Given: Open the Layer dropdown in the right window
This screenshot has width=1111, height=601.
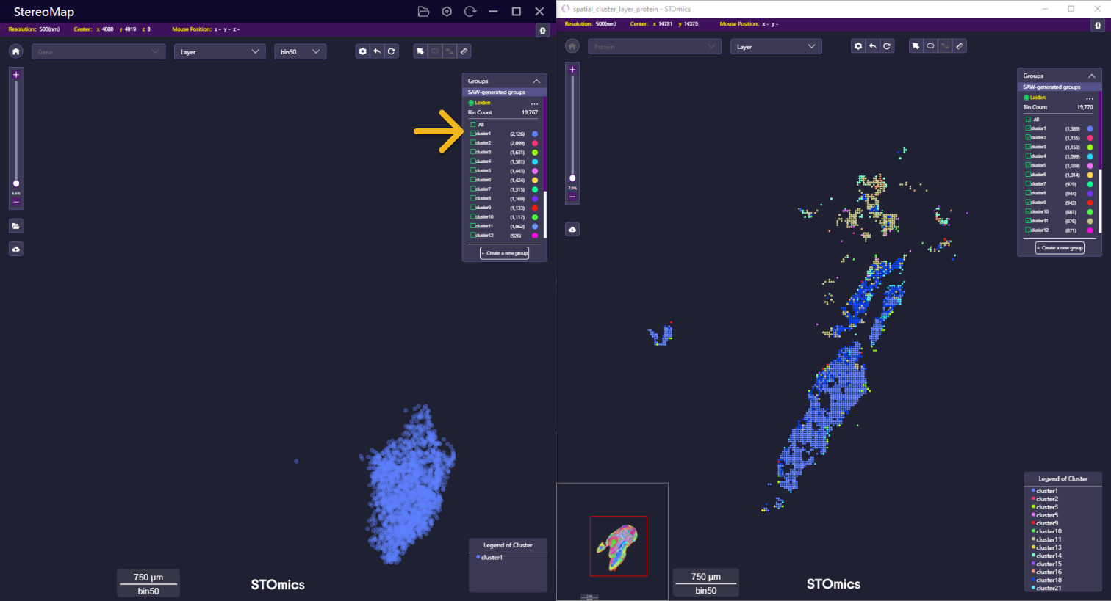Looking at the screenshot, I should (x=776, y=46).
